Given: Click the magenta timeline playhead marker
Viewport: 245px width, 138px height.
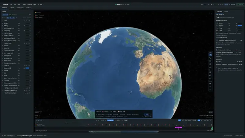Looking at the screenshot, I should tap(179, 128).
